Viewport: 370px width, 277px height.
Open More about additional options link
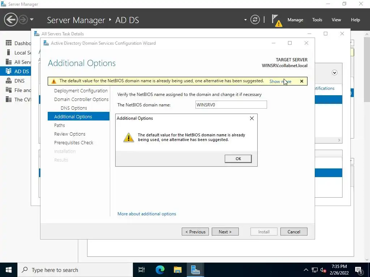[x=147, y=214]
